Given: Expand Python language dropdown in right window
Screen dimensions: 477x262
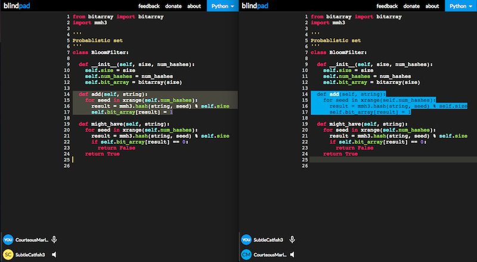Looking at the screenshot, I should coord(461,6).
